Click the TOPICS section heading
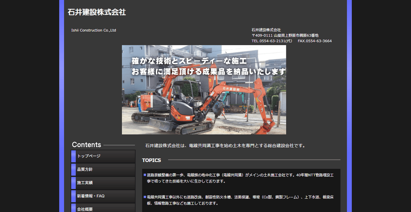The image size is (411, 212). pyautogui.click(x=151, y=160)
